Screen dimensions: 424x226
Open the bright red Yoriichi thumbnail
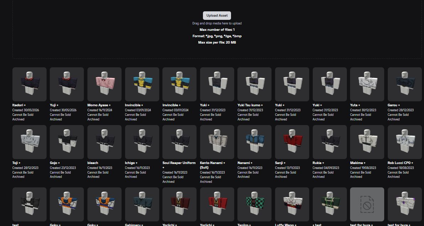click(217, 204)
